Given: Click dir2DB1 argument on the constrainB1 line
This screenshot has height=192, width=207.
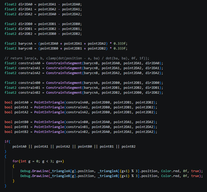Looking at the screenshot, I should tap(152, 87).
